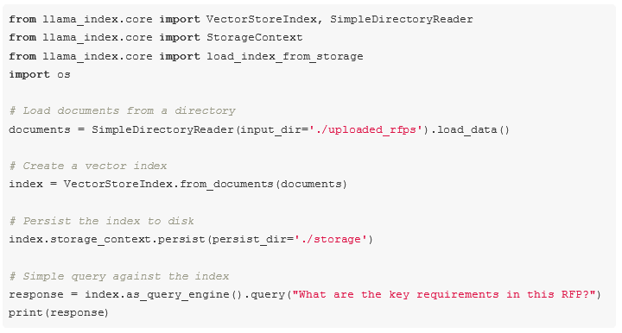Click the 'Create a vector index' comment
622x333 pixels.
coord(87,166)
